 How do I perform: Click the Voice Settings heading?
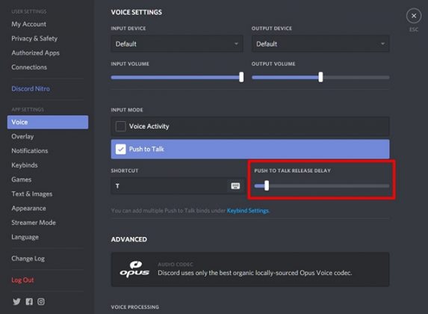point(136,12)
